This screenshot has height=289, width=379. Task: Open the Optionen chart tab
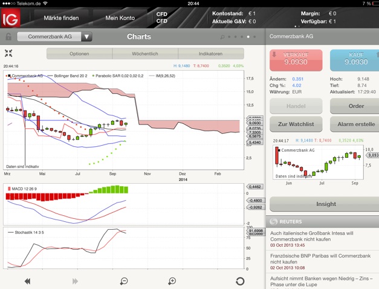79,54
